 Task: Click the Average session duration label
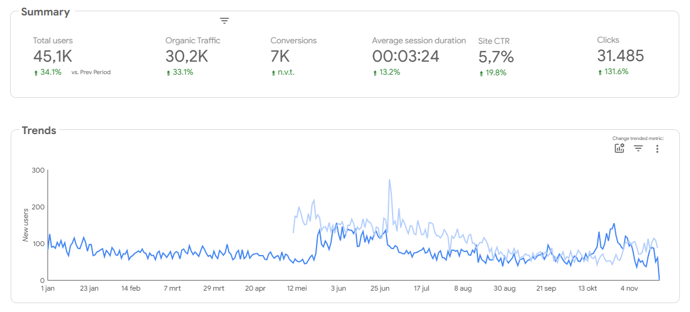(x=419, y=40)
